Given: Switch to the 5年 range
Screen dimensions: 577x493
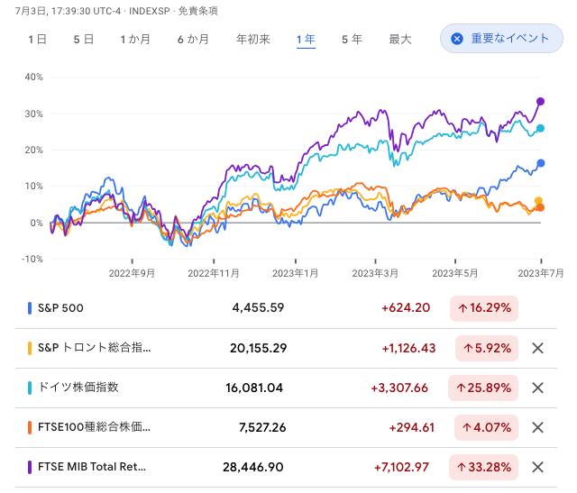Looking at the screenshot, I should pyautogui.click(x=352, y=39).
